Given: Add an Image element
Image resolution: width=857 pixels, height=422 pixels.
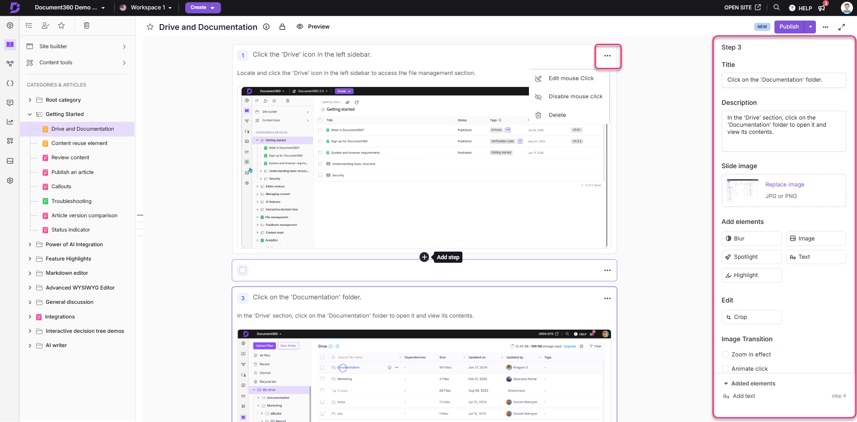Looking at the screenshot, I should 816,239.
